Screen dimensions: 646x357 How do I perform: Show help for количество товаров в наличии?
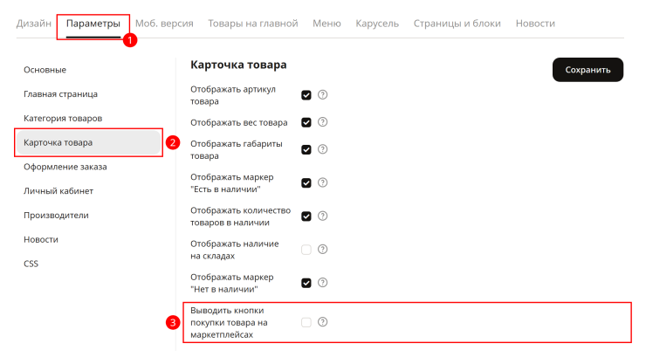click(x=323, y=216)
